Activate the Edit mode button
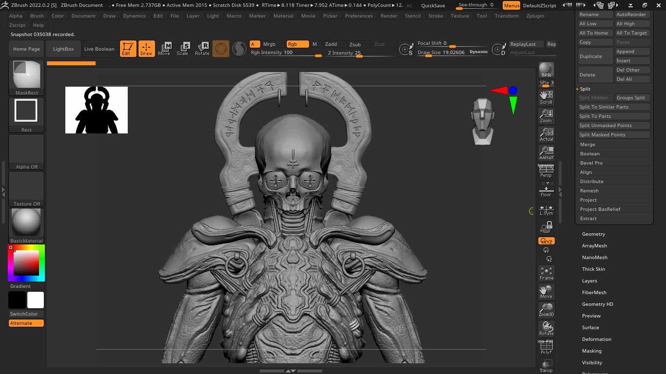The width and height of the screenshot is (666, 374). [x=128, y=49]
